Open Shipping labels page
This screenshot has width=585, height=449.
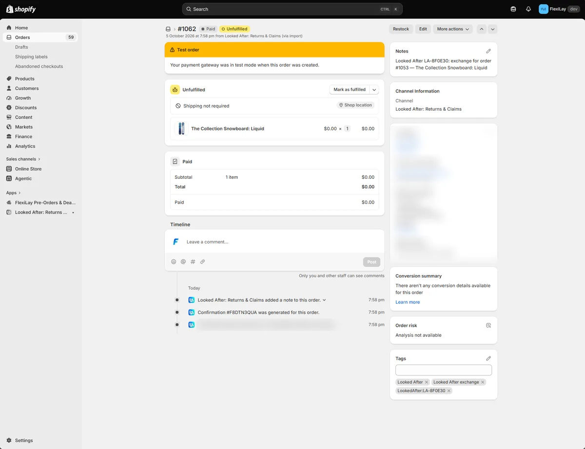[31, 57]
